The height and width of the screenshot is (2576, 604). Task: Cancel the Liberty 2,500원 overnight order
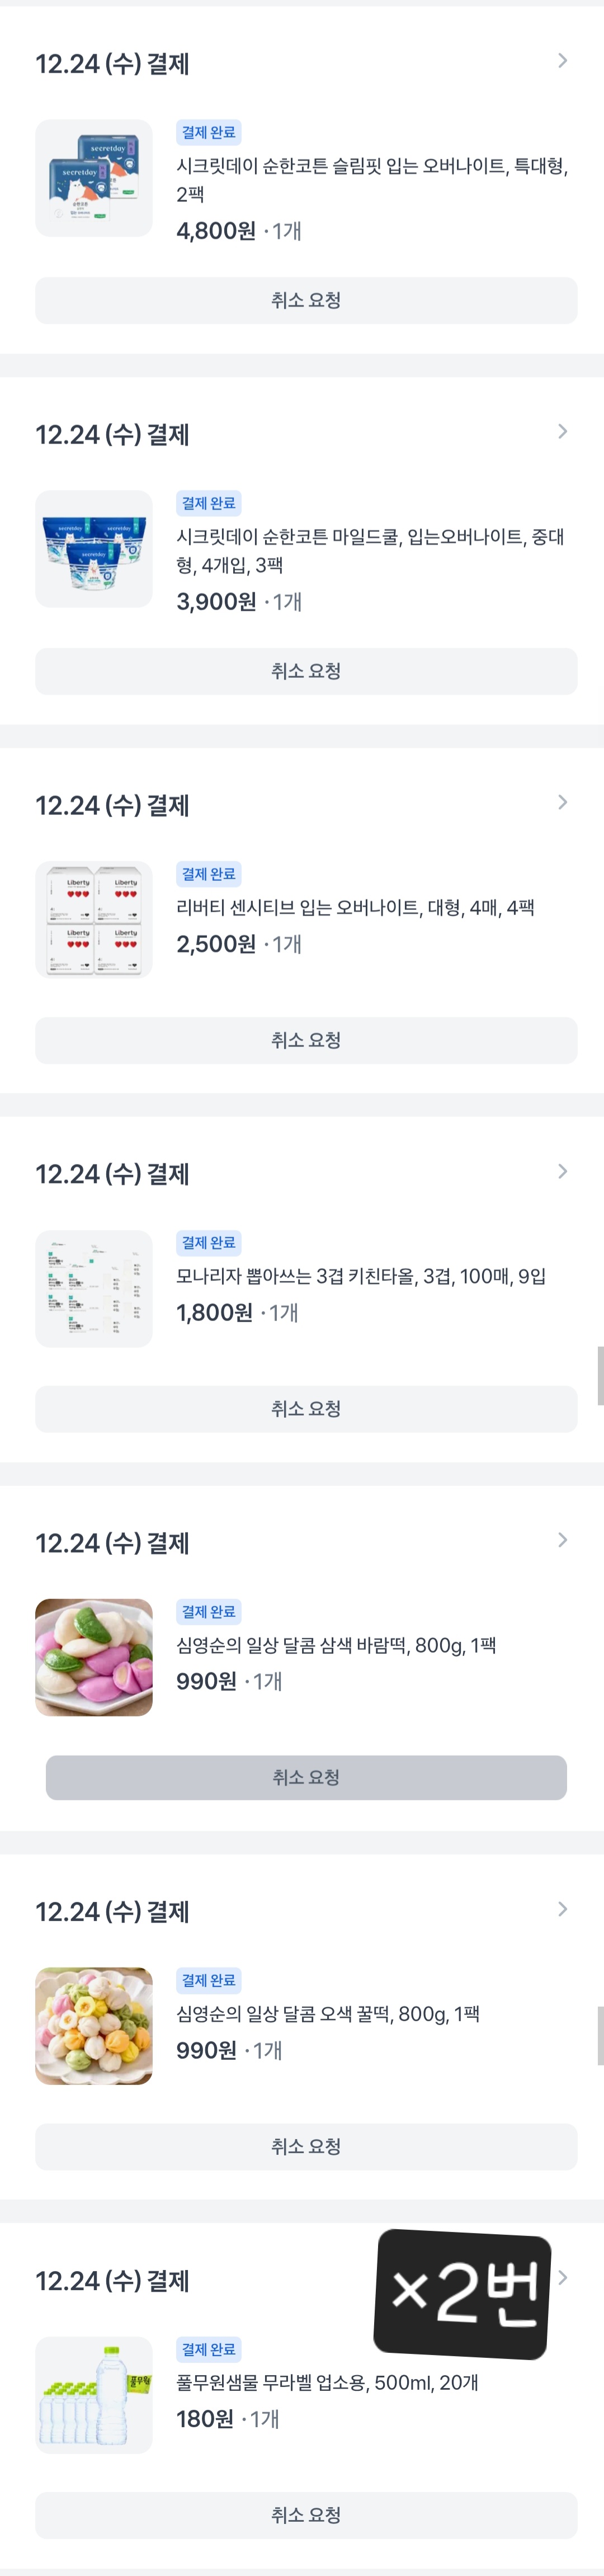(x=306, y=1040)
